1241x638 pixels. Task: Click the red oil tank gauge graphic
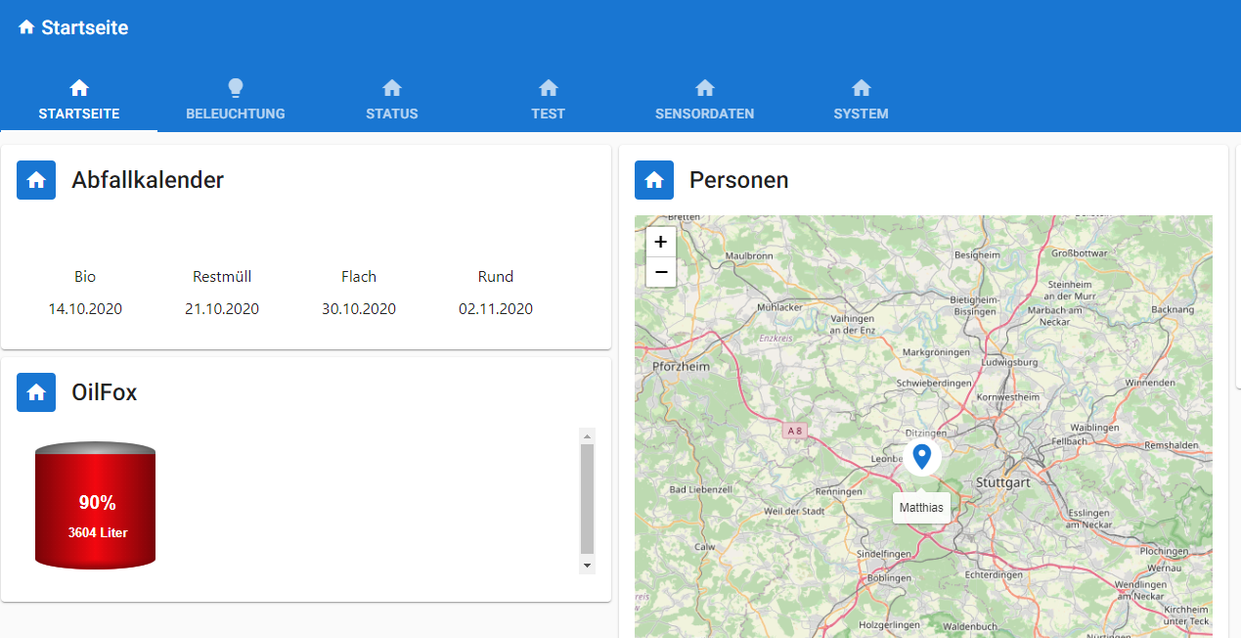96,505
